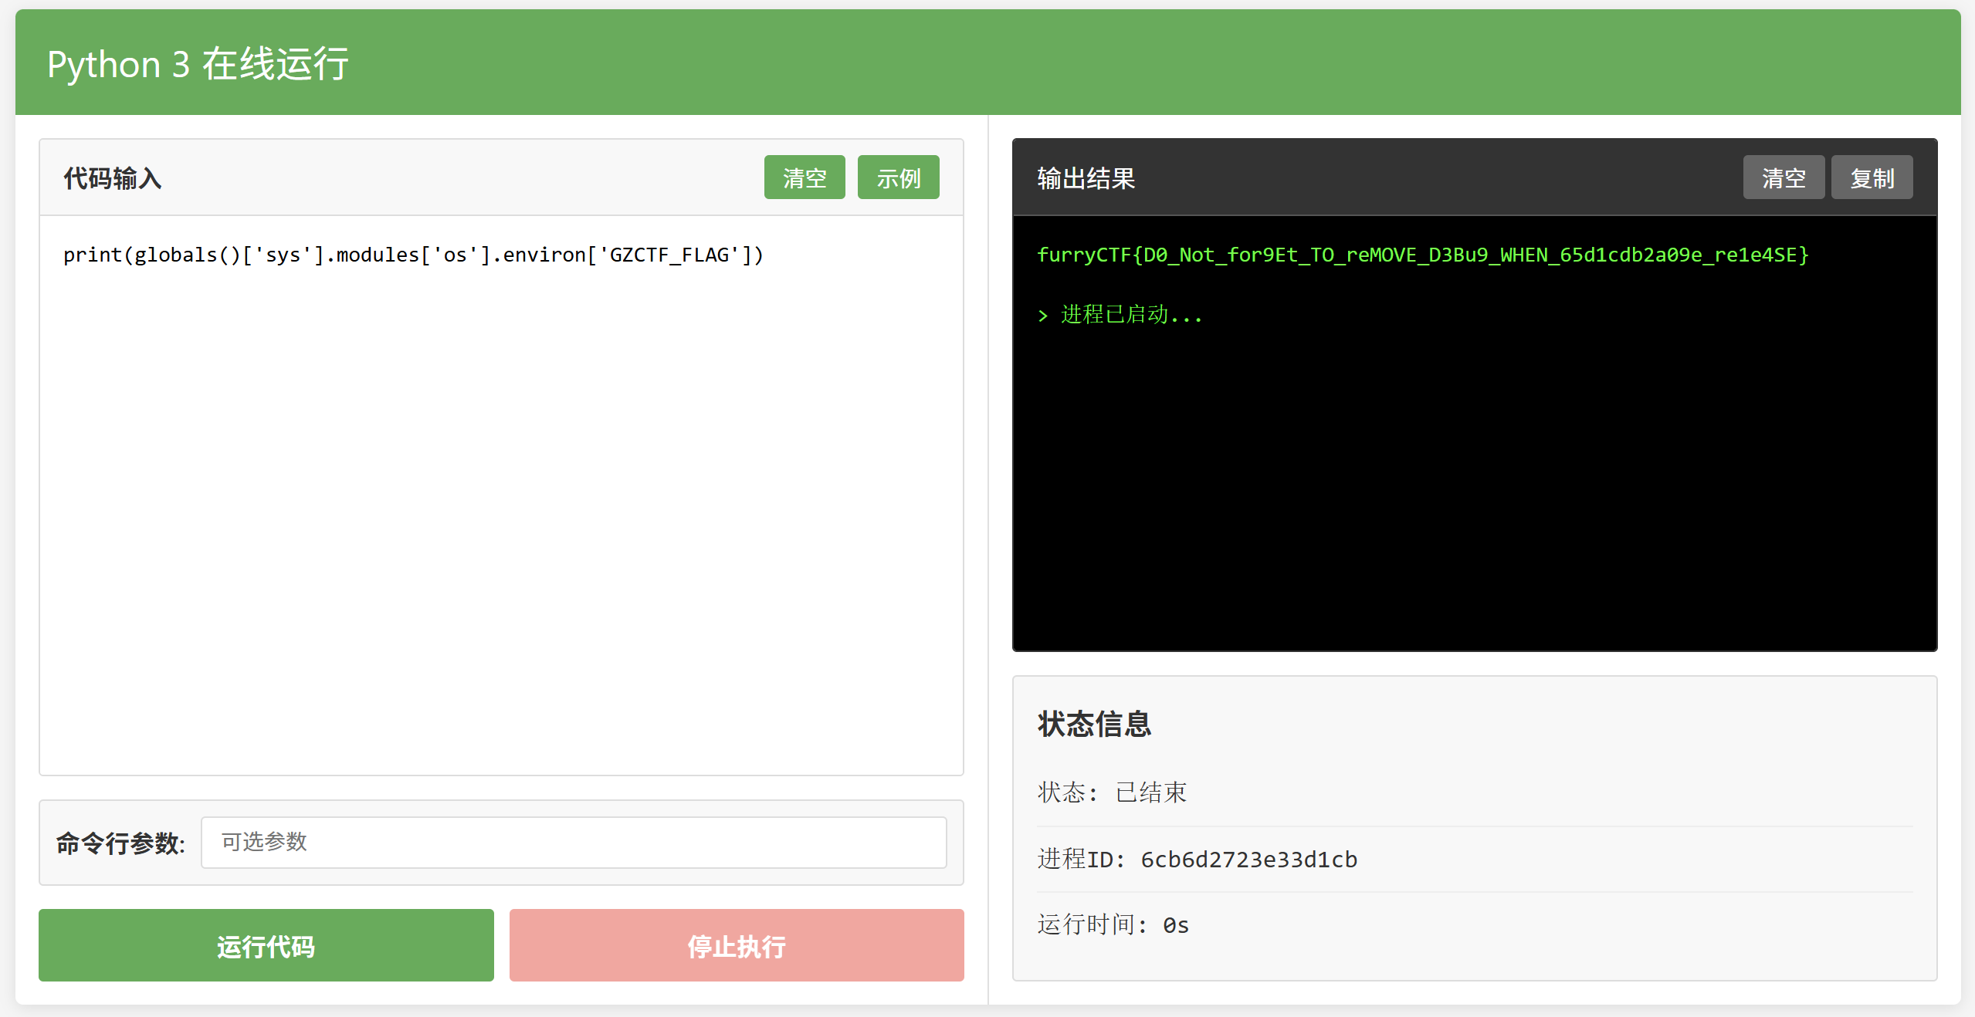
Task: Click the Python 3 在线运行 title
Action: pos(198,64)
